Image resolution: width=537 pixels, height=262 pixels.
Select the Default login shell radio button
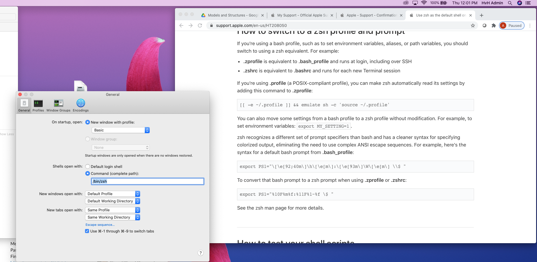click(x=88, y=166)
